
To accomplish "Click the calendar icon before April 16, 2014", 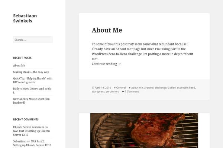I will coord(93,88).
